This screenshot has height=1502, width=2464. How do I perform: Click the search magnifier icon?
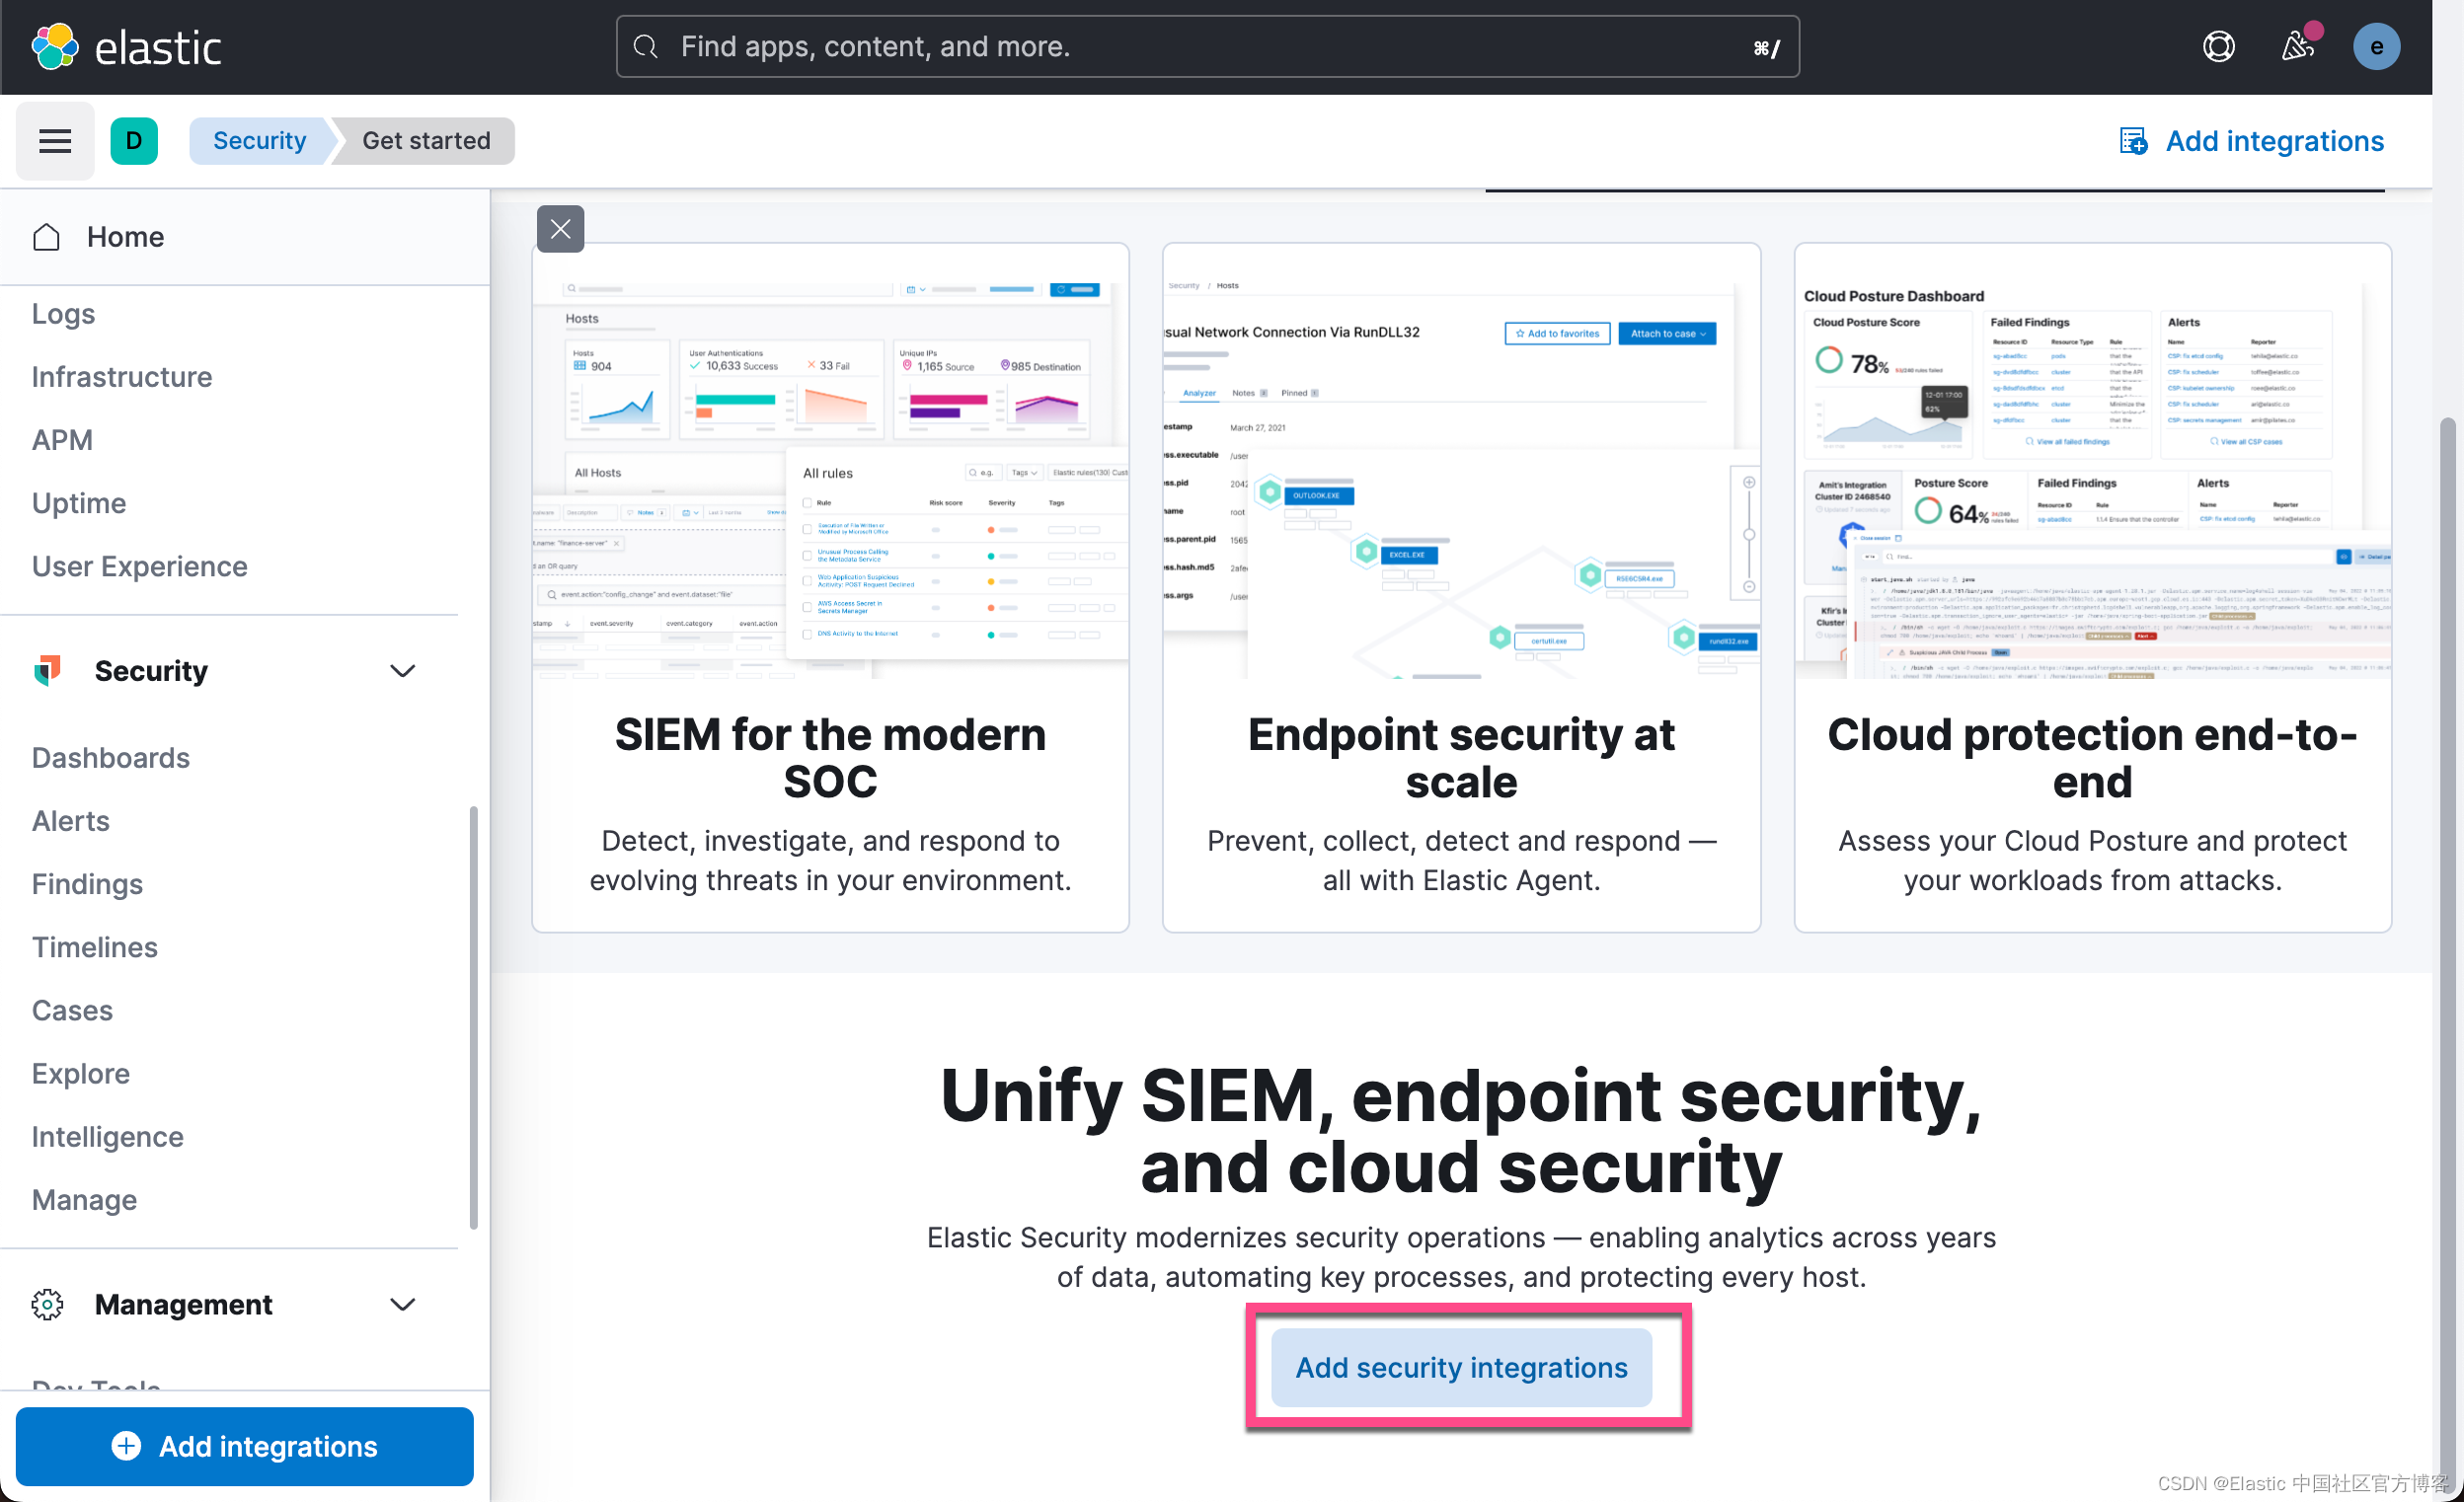(x=646, y=47)
